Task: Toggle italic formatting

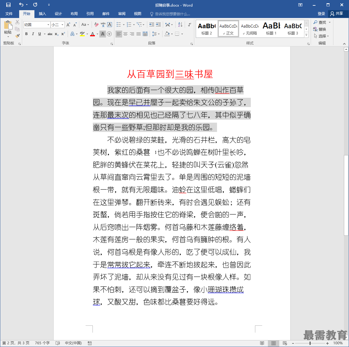Action: 33,34
